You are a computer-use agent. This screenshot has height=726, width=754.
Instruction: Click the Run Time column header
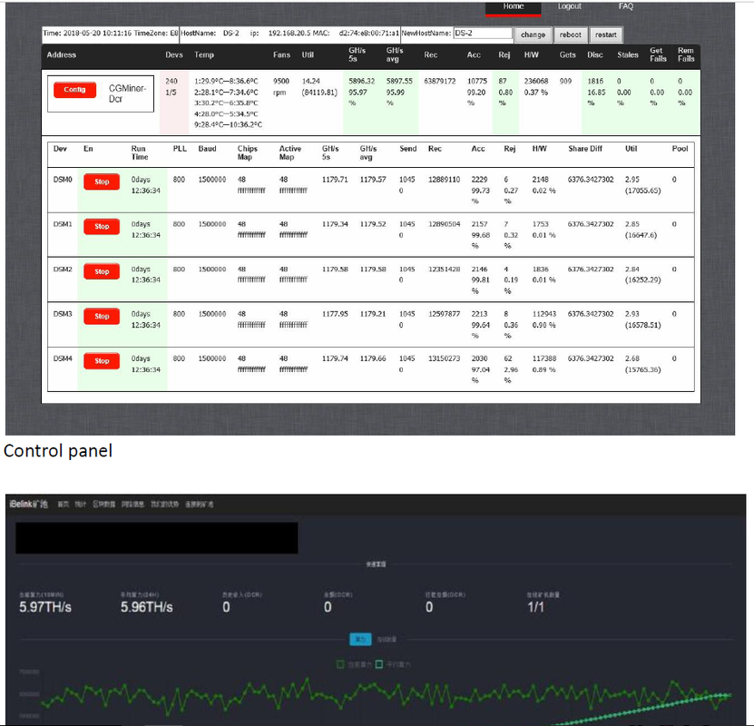tap(139, 152)
